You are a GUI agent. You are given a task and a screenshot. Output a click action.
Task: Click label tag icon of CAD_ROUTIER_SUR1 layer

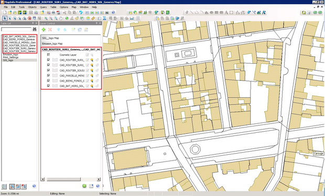(x=97, y=60)
